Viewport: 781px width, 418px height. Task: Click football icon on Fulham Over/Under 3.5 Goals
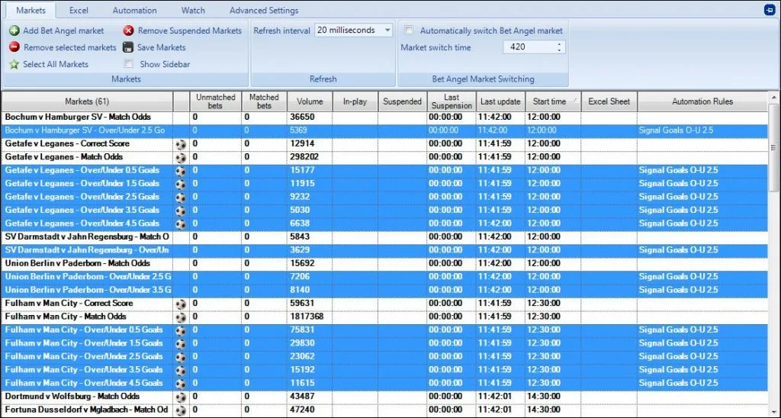click(x=181, y=370)
